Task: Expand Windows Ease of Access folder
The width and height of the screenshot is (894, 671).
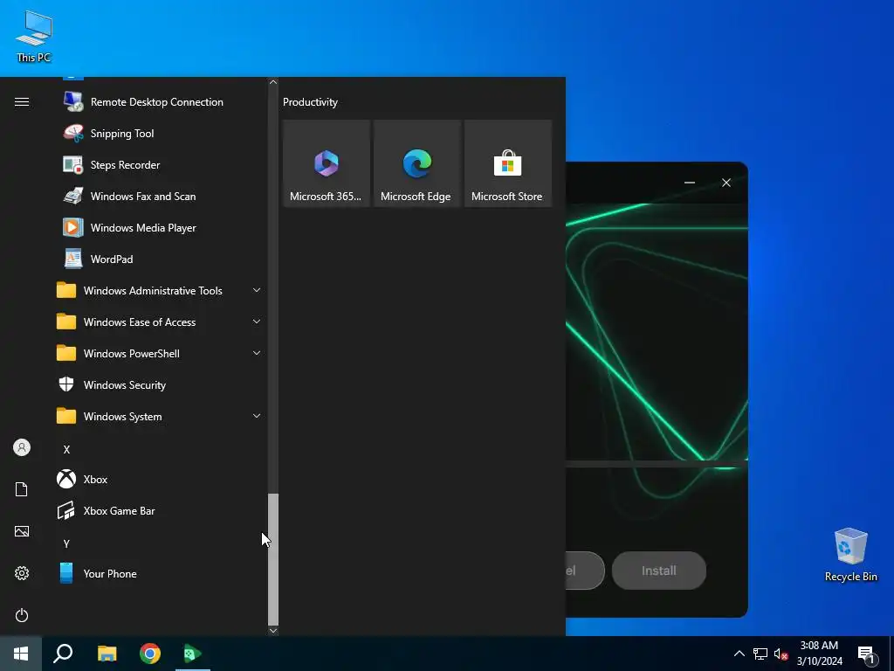Action: click(160, 322)
